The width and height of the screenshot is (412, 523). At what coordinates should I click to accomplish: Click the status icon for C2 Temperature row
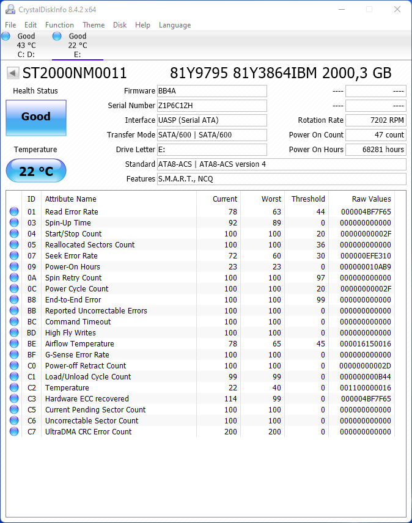click(x=14, y=387)
